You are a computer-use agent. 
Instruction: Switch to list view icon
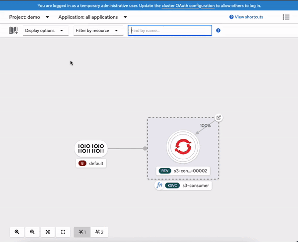tap(286, 17)
